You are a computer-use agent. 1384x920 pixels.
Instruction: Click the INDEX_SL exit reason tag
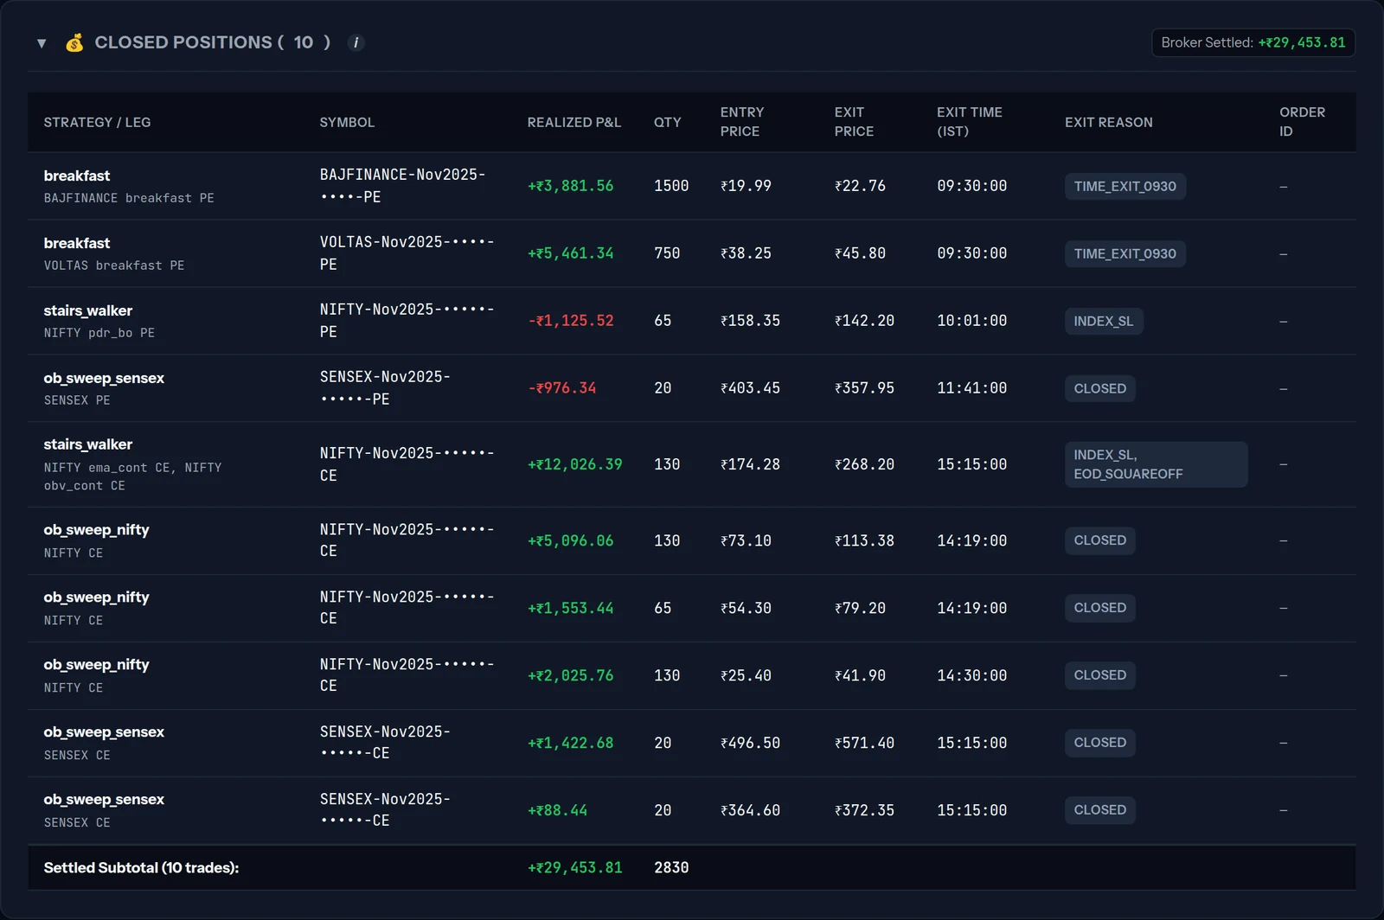point(1104,321)
